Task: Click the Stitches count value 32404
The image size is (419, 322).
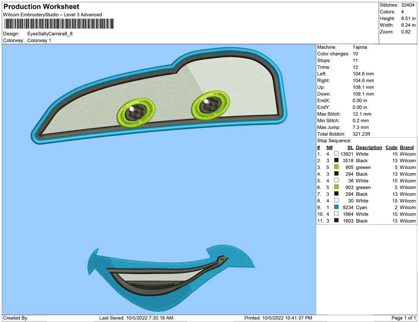Action: pos(408,5)
